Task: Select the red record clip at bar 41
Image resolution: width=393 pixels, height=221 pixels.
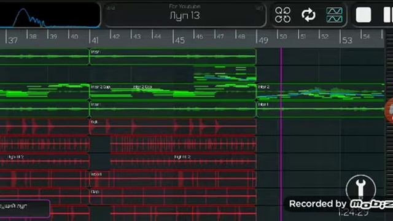Action: click(x=173, y=179)
